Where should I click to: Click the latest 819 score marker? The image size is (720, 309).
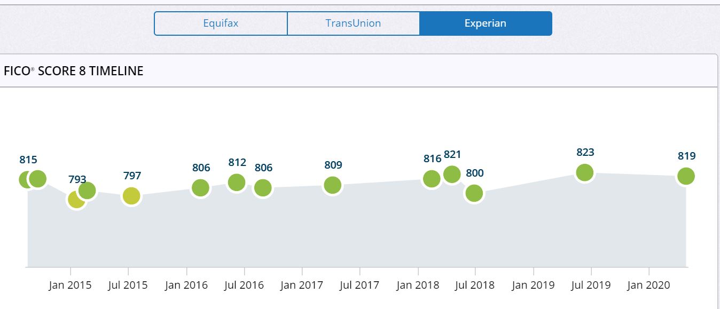[686, 176]
